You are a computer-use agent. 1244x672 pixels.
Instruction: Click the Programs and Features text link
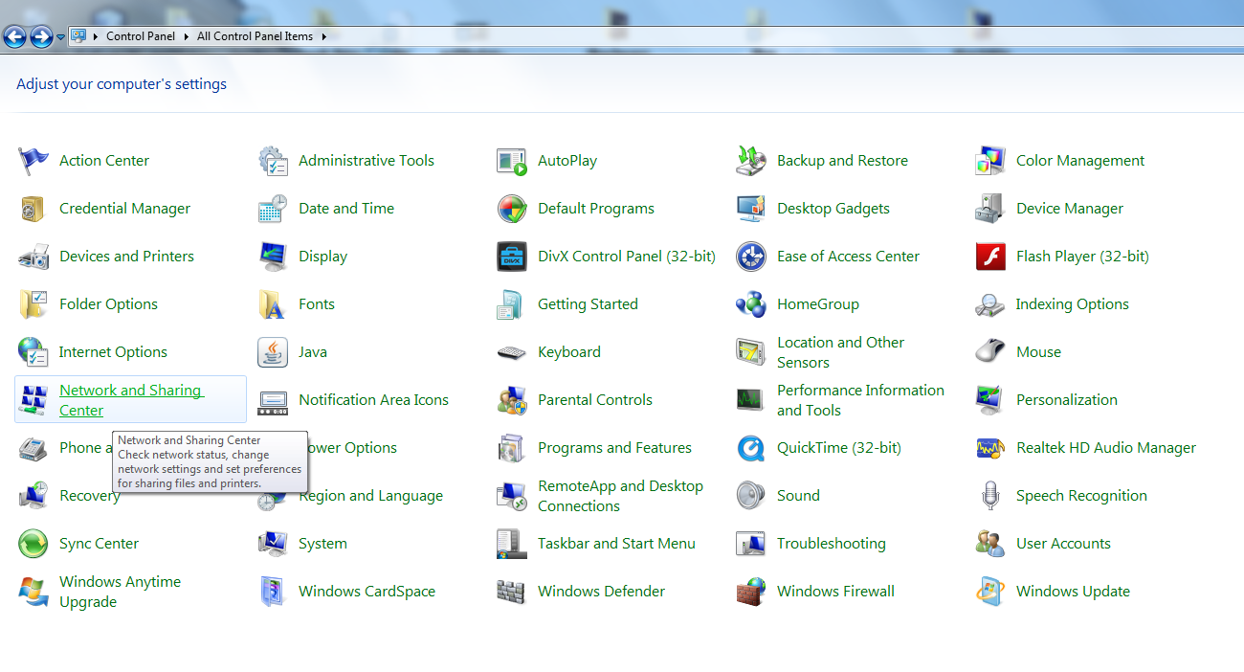click(x=614, y=448)
